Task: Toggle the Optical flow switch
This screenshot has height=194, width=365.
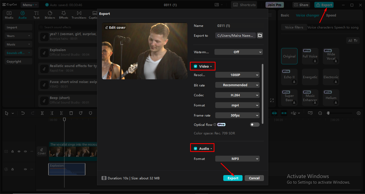Action: point(255,124)
